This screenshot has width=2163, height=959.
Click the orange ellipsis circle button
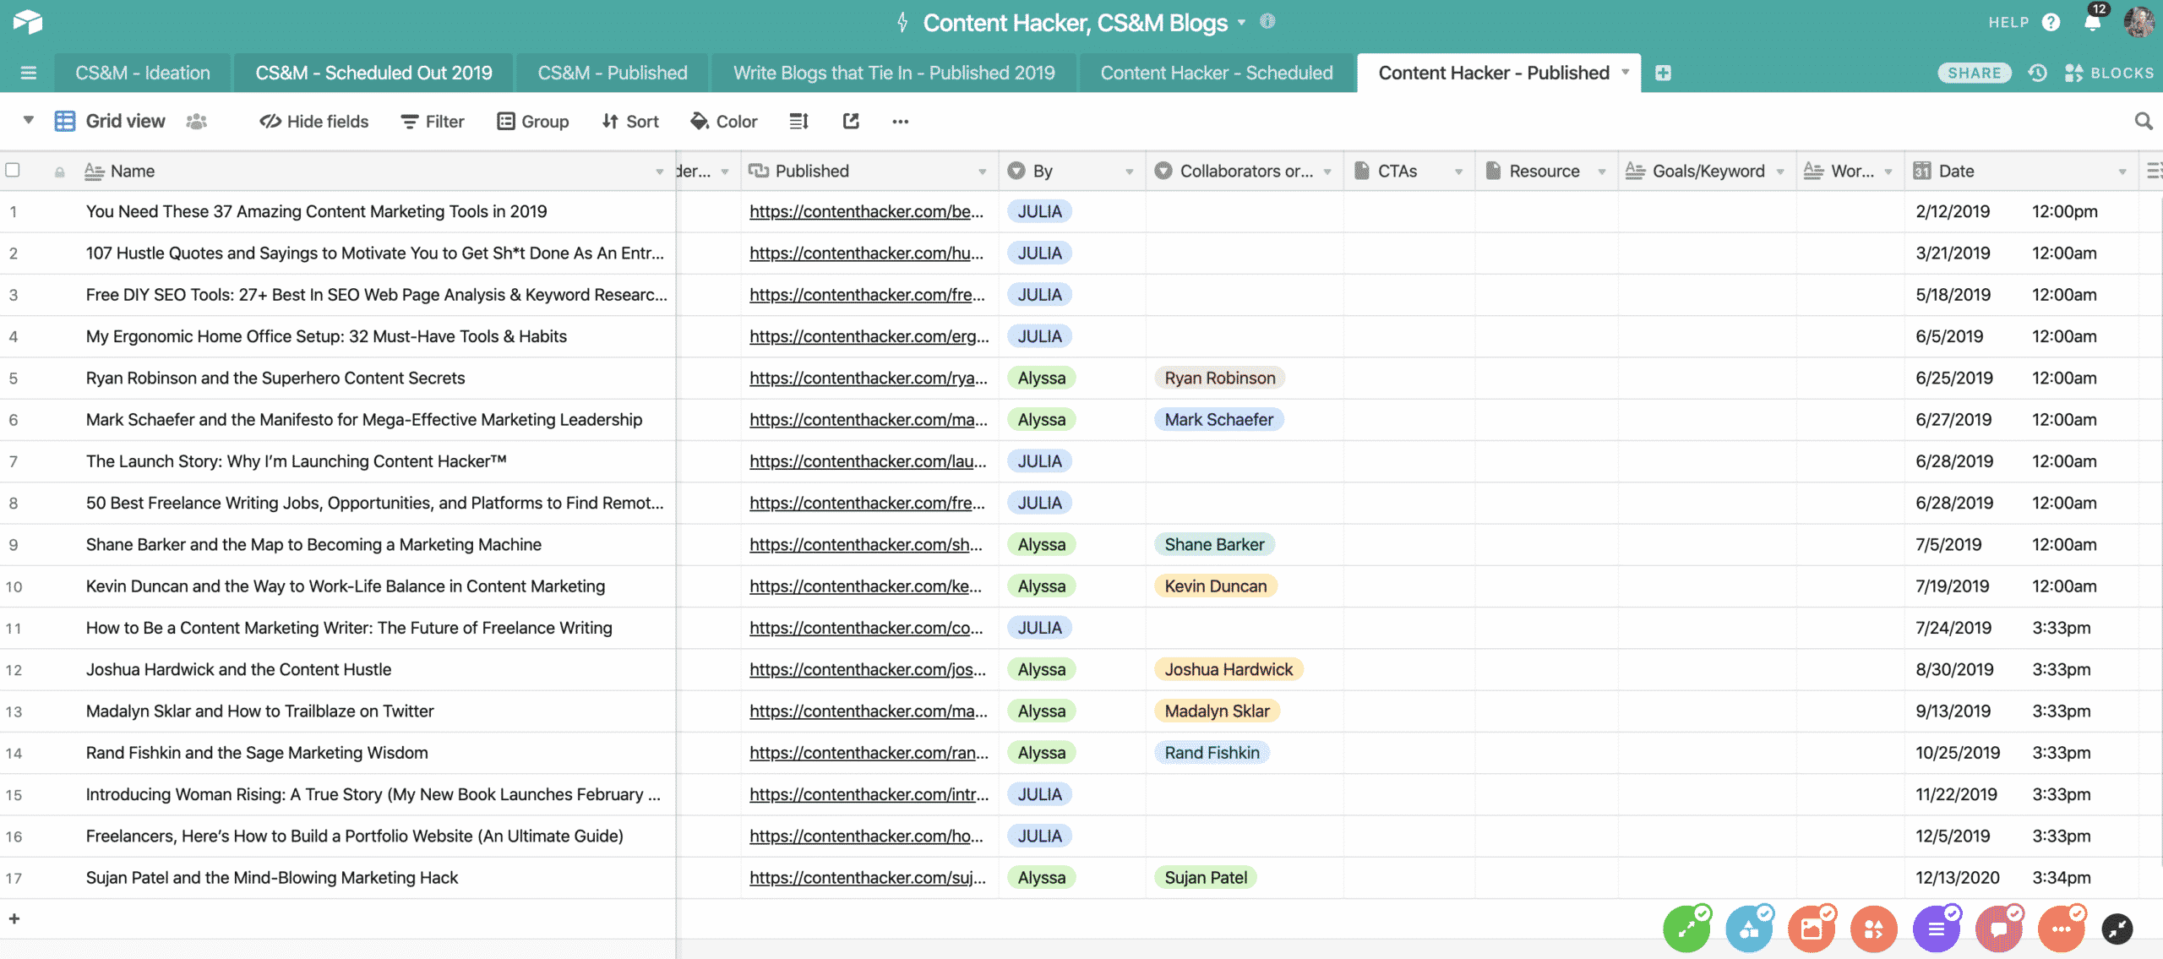tap(2062, 929)
